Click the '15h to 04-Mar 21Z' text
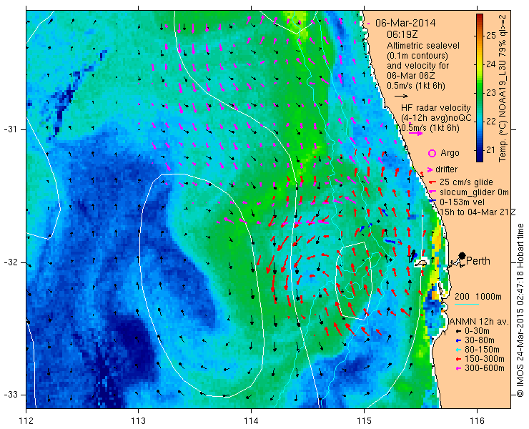The image size is (529, 429). pyautogui.click(x=478, y=212)
